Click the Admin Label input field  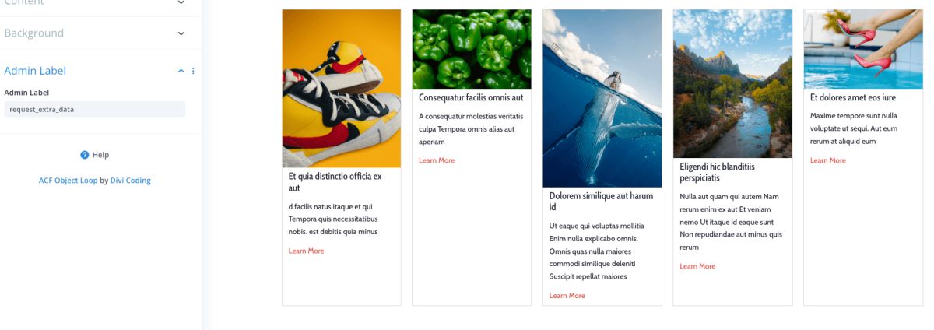(x=95, y=110)
